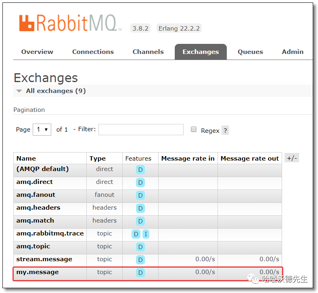The height and width of the screenshot is (293, 318).
Task: Click the D badge in amq.rabbitmq.trace row
Action: pos(136,234)
